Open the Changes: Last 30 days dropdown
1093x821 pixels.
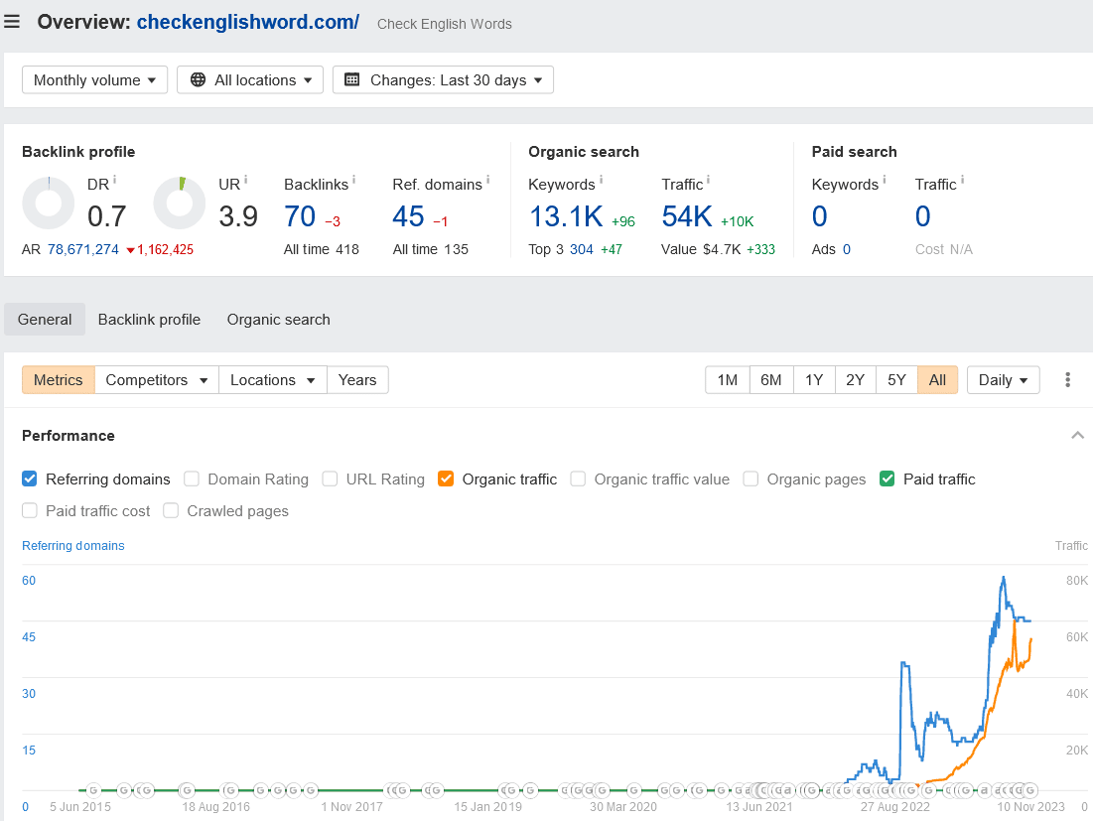444,80
